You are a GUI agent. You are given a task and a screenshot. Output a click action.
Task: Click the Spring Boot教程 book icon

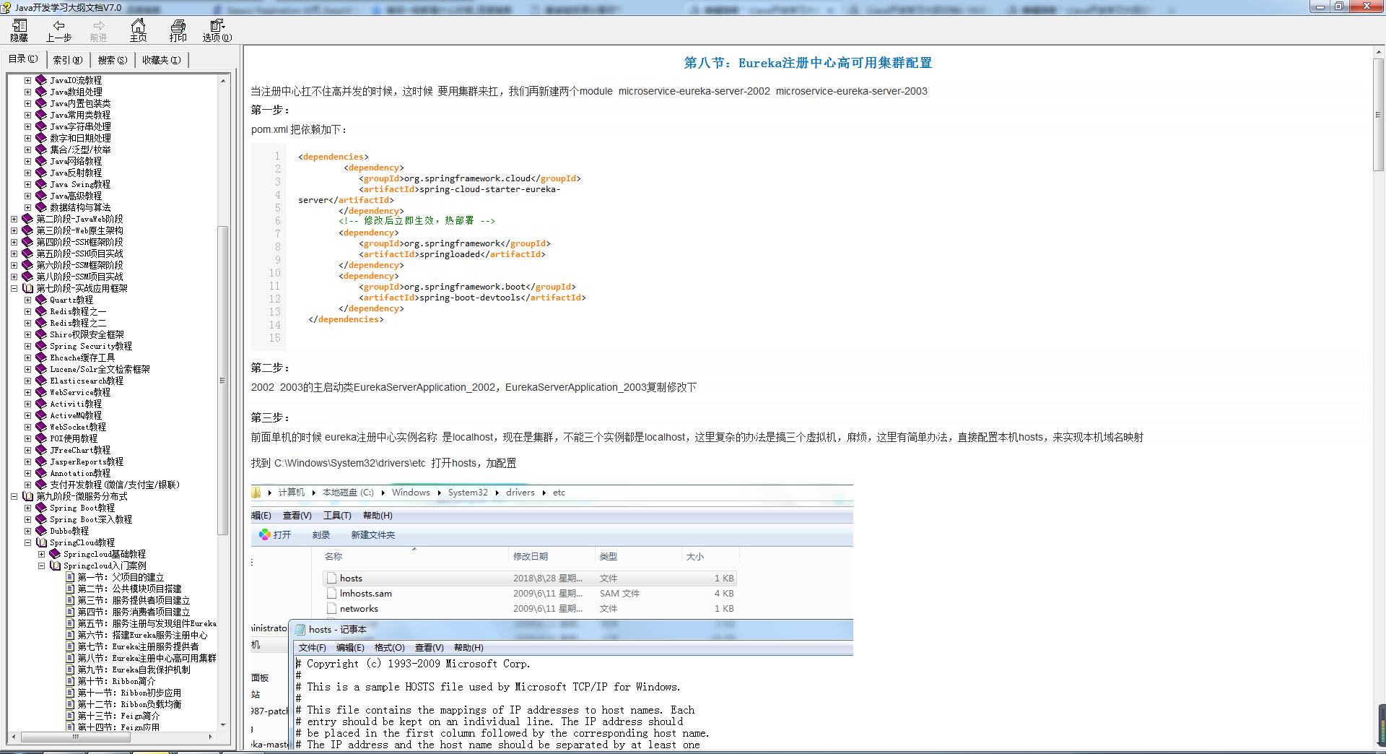pos(41,508)
